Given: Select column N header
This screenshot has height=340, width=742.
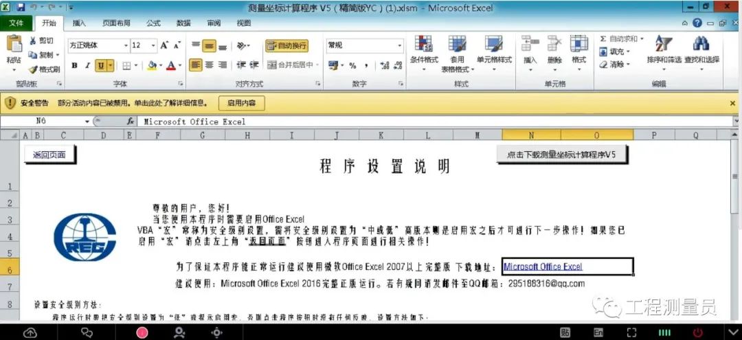Looking at the screenshot, I should (x=531, y=135).
